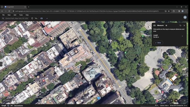Open the browser side panel icon

coord(179,11)
